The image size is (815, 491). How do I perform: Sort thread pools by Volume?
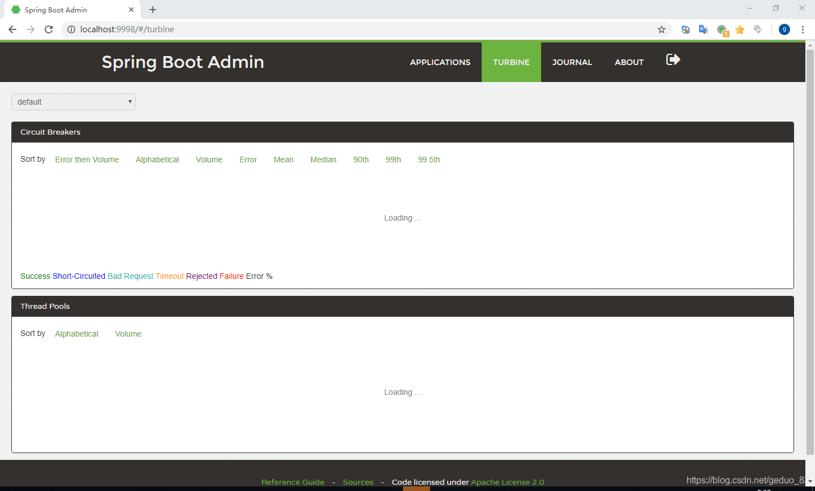128,334
